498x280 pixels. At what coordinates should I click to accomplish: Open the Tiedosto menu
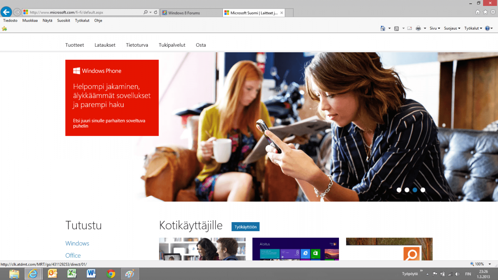[x=10, y=21]
